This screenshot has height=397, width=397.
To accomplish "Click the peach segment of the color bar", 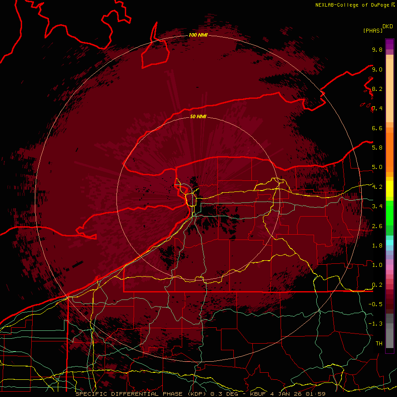I will [x=390, y=91].
